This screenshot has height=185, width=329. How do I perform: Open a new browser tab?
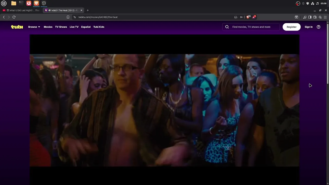88,10
